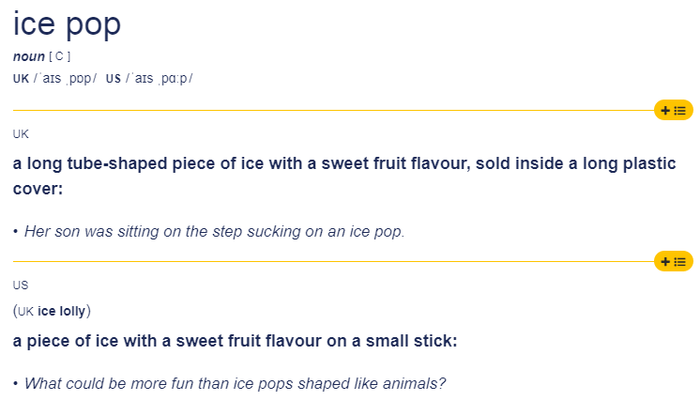Click the word "stick" in the US definition
Screen dimensions: 700x401
[430, 340]
